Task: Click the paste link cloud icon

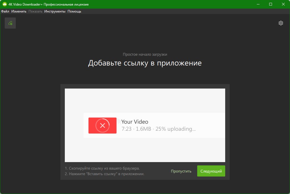Action: click(x=10, y=23)
